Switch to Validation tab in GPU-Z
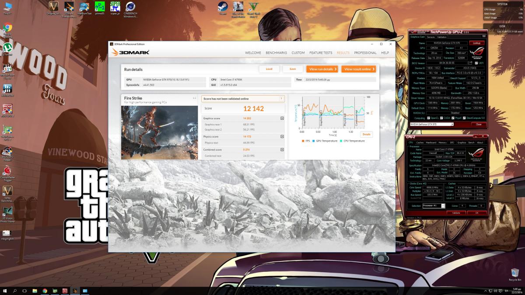Screen dimensions: 525x295 click(442, 37)
